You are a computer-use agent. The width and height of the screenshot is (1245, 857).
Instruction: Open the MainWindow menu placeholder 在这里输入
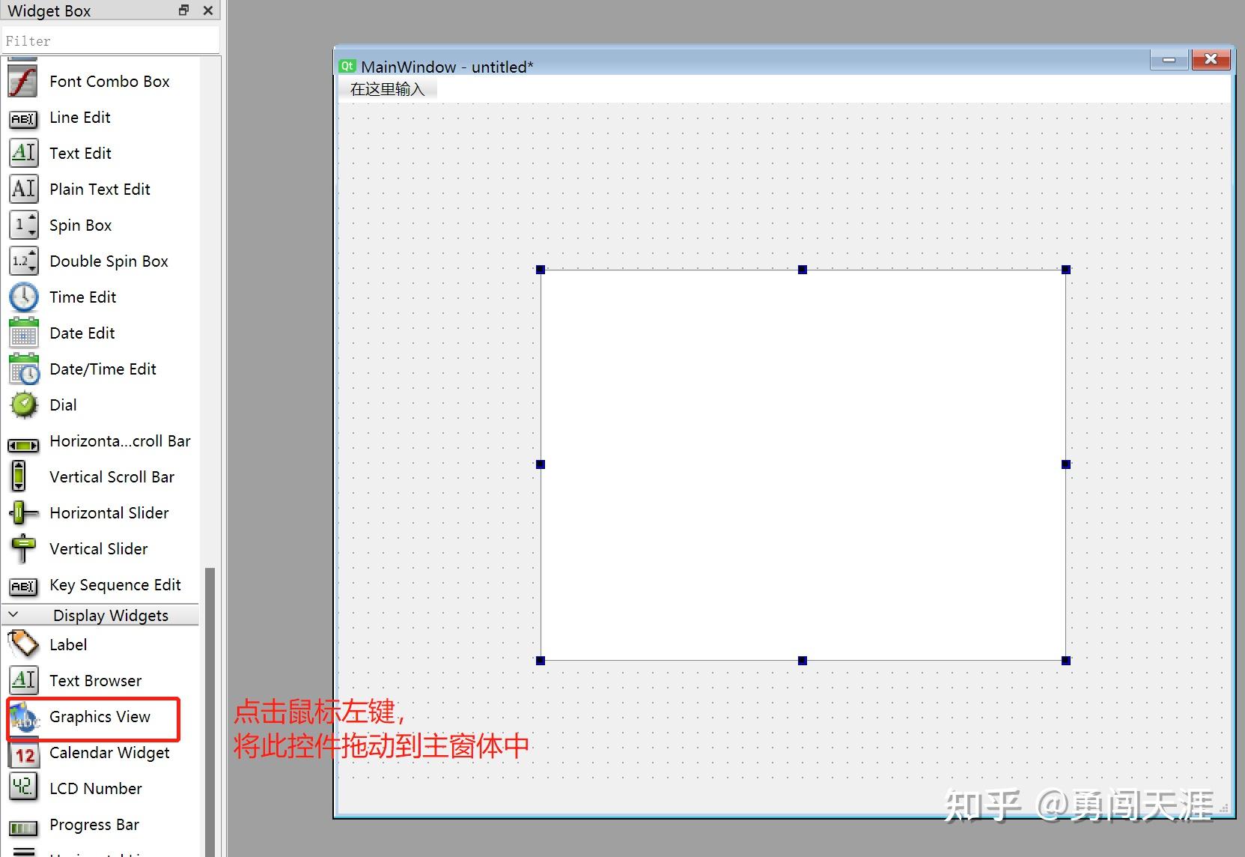pyautogui.click(x=389, y=88)
